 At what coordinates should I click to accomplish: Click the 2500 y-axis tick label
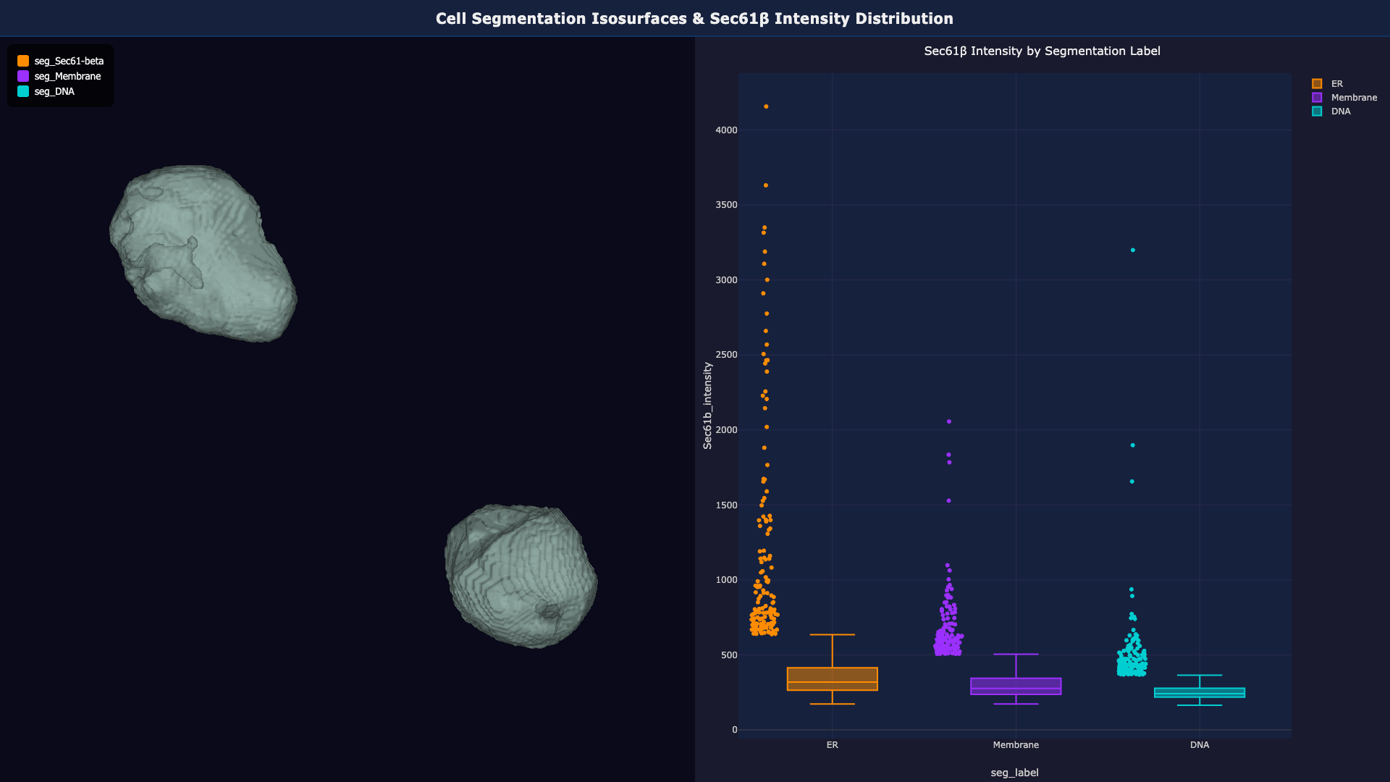pyautogui.click(x=726, y=355)
